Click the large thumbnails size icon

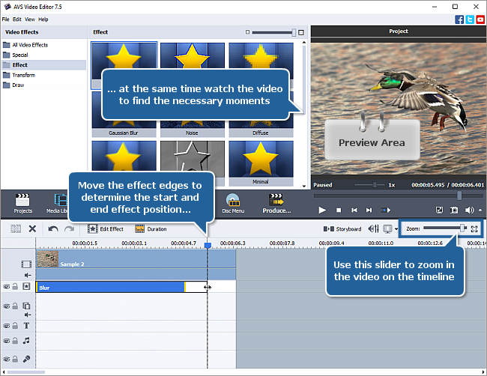[301, 32]
